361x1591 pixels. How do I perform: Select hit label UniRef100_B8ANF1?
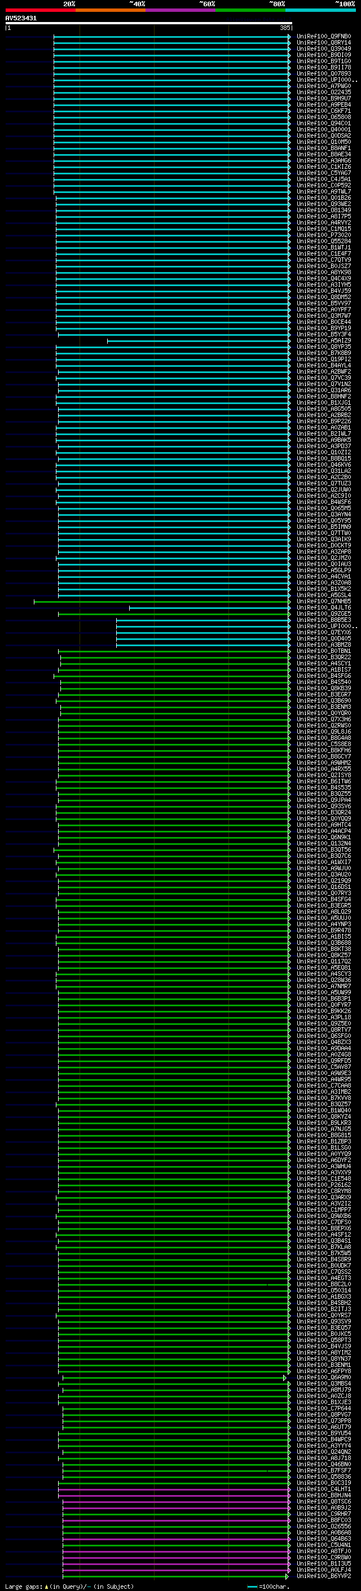(324, 148)
